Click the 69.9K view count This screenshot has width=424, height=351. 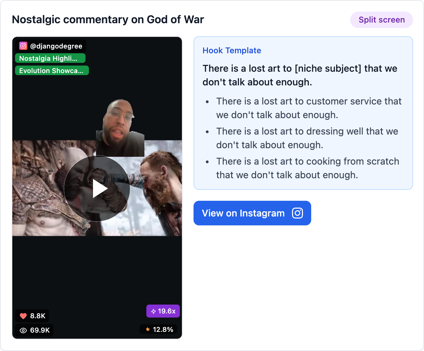click(x=40, y=330)
